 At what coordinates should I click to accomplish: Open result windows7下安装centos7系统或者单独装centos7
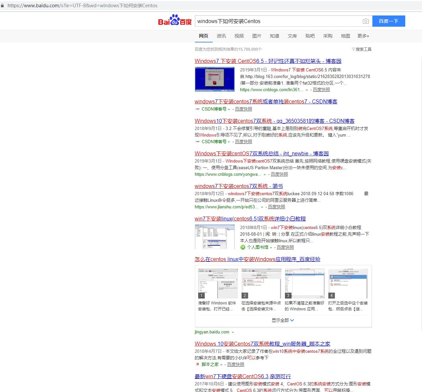[266, 101]
